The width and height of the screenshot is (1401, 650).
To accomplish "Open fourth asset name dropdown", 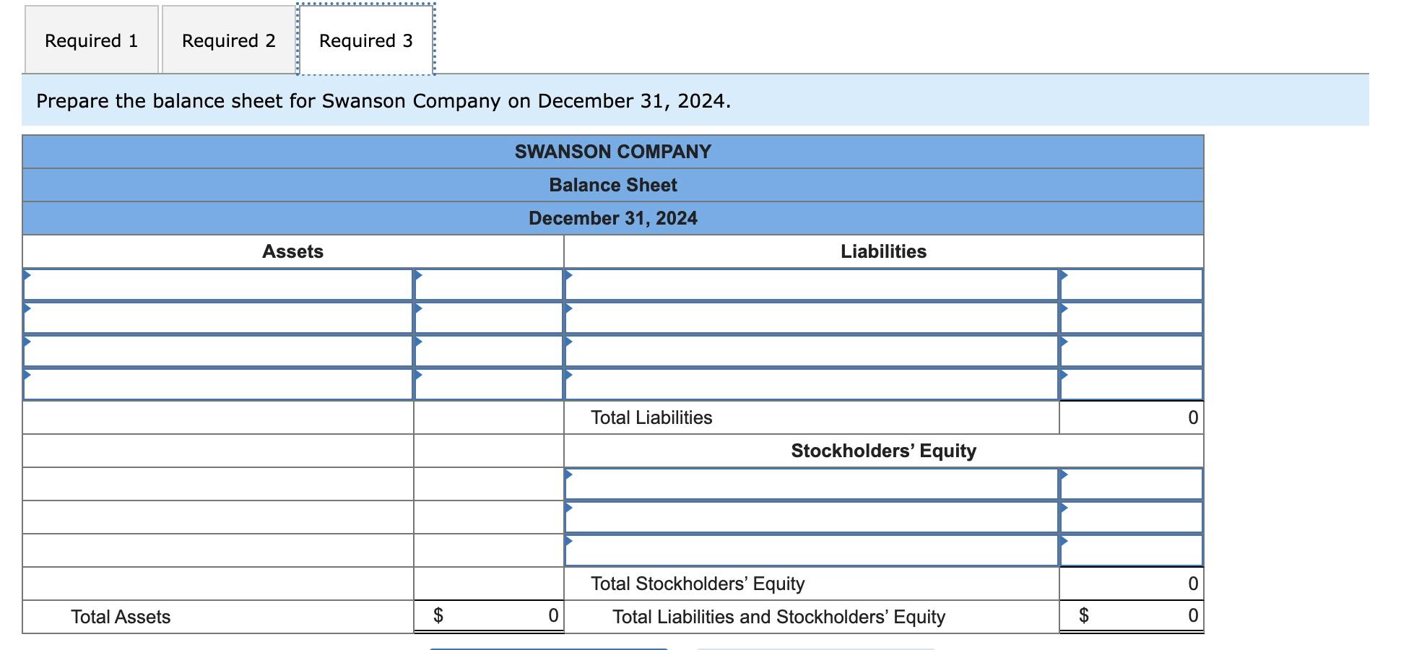I will 218,384.
